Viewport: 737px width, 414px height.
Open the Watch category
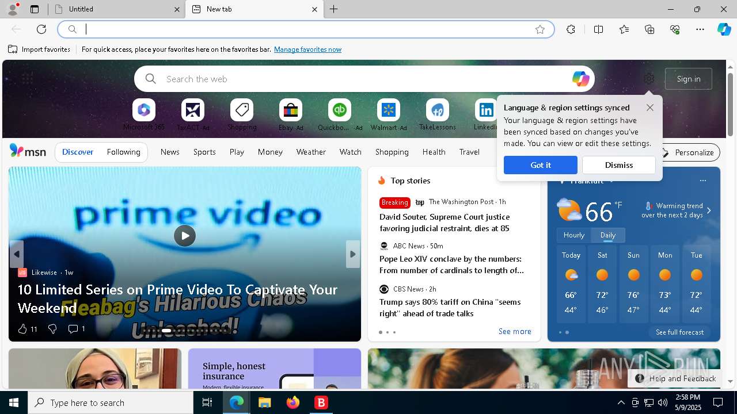[x=351, y=152]
